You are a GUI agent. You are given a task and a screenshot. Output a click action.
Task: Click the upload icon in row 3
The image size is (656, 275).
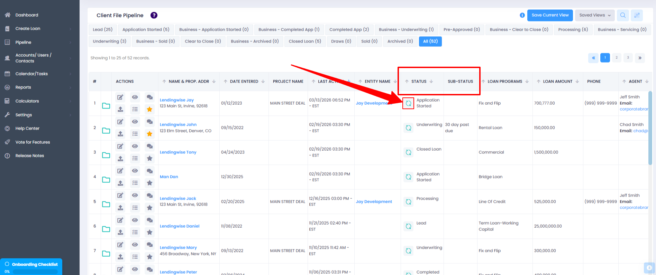120,159
